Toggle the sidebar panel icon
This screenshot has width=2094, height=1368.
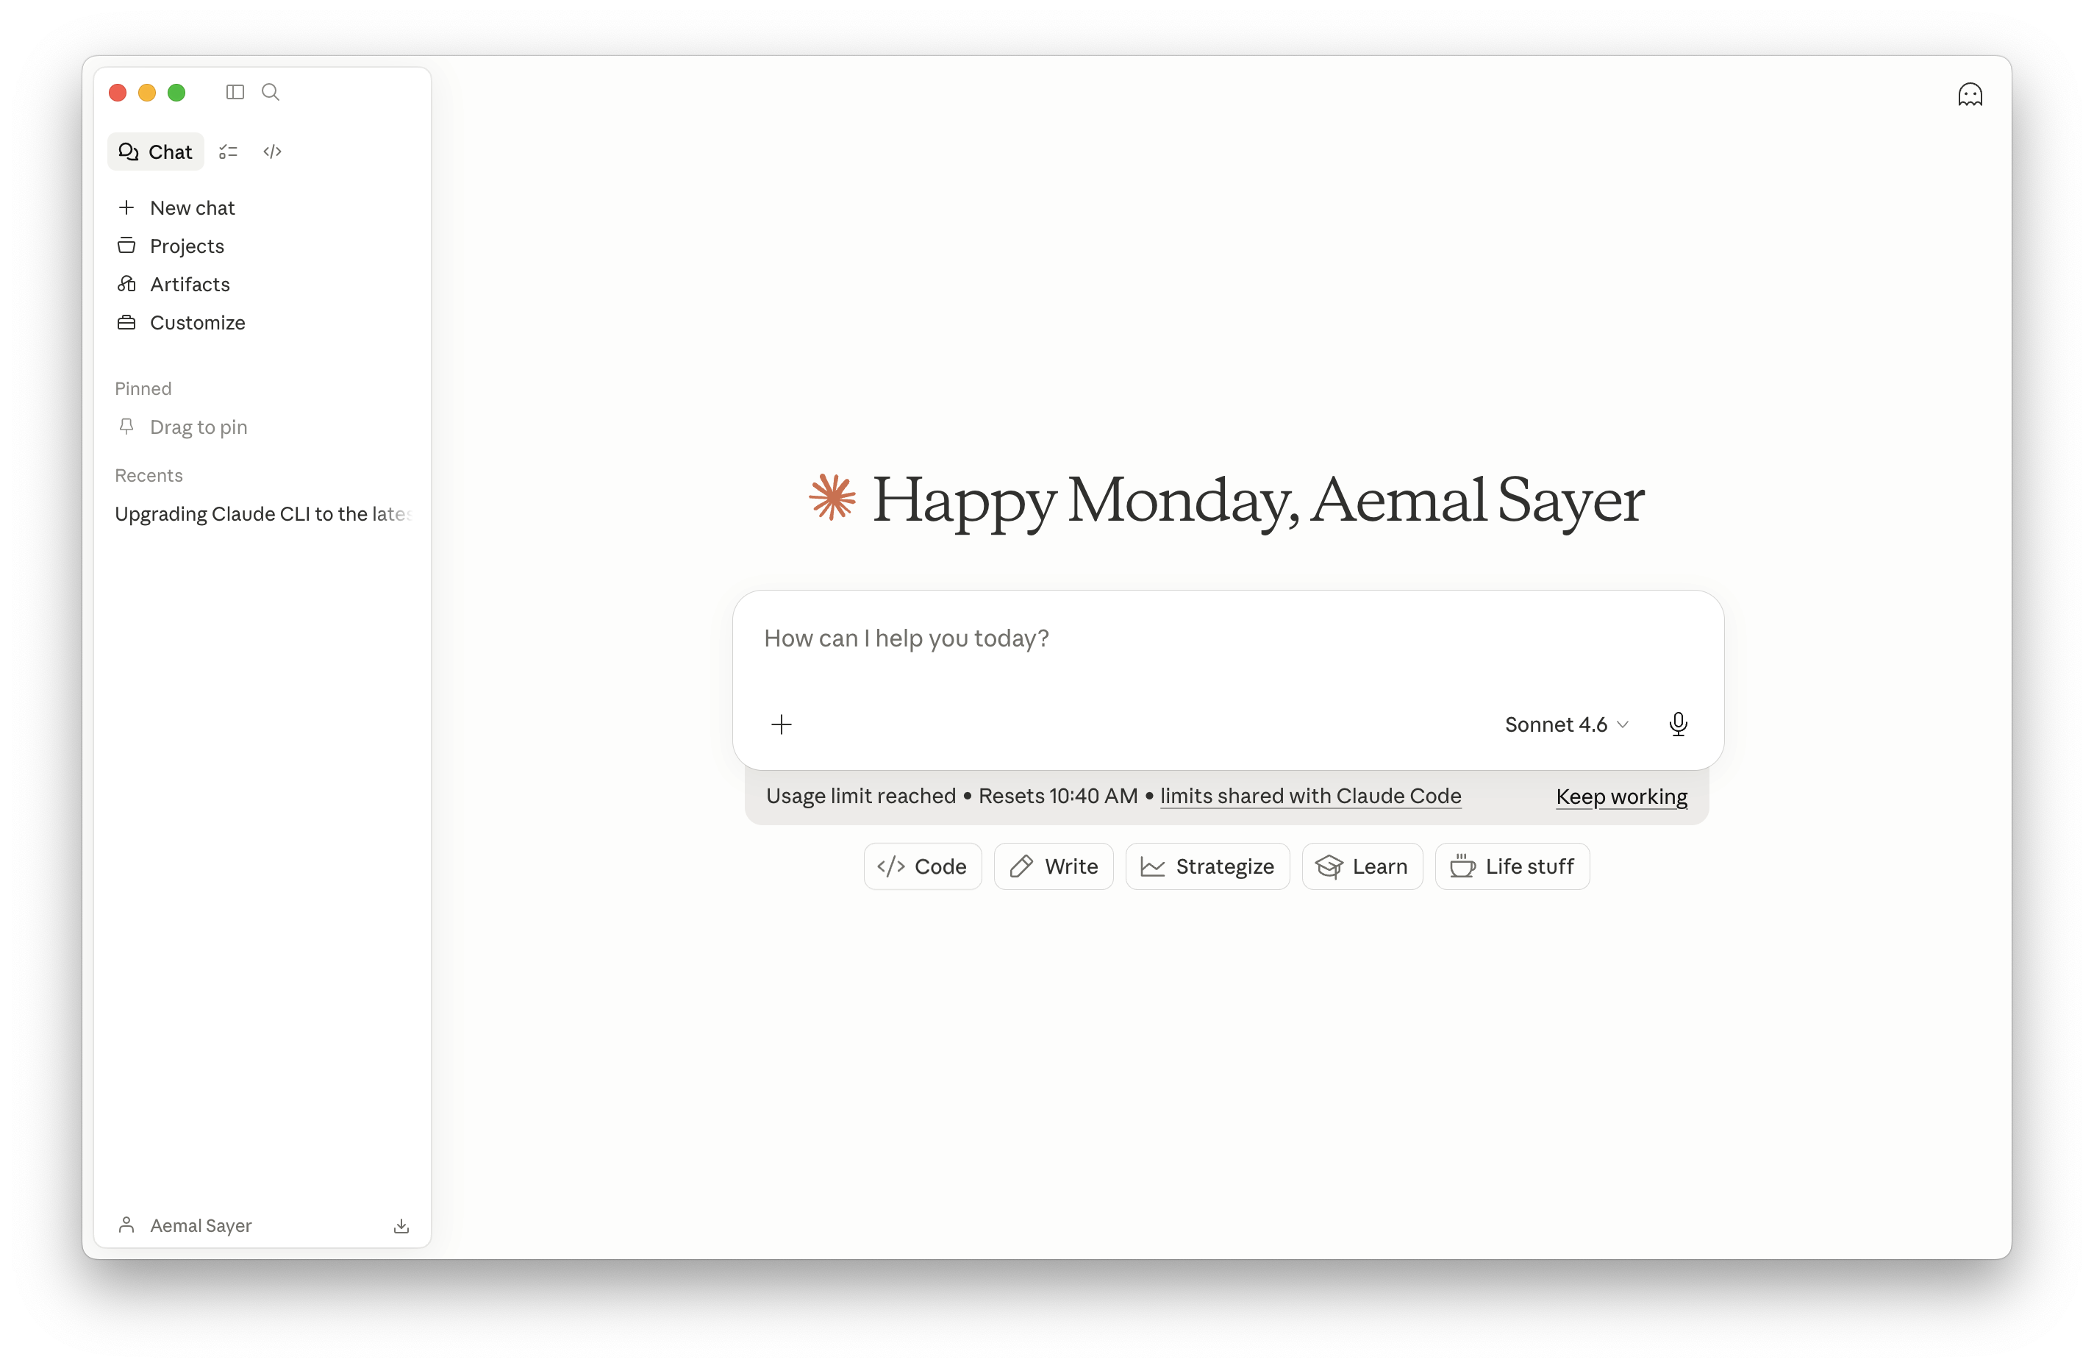click(235, 93)
